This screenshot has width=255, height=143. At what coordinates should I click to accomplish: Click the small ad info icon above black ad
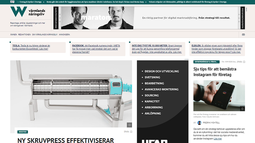click(x=186, y=59)
